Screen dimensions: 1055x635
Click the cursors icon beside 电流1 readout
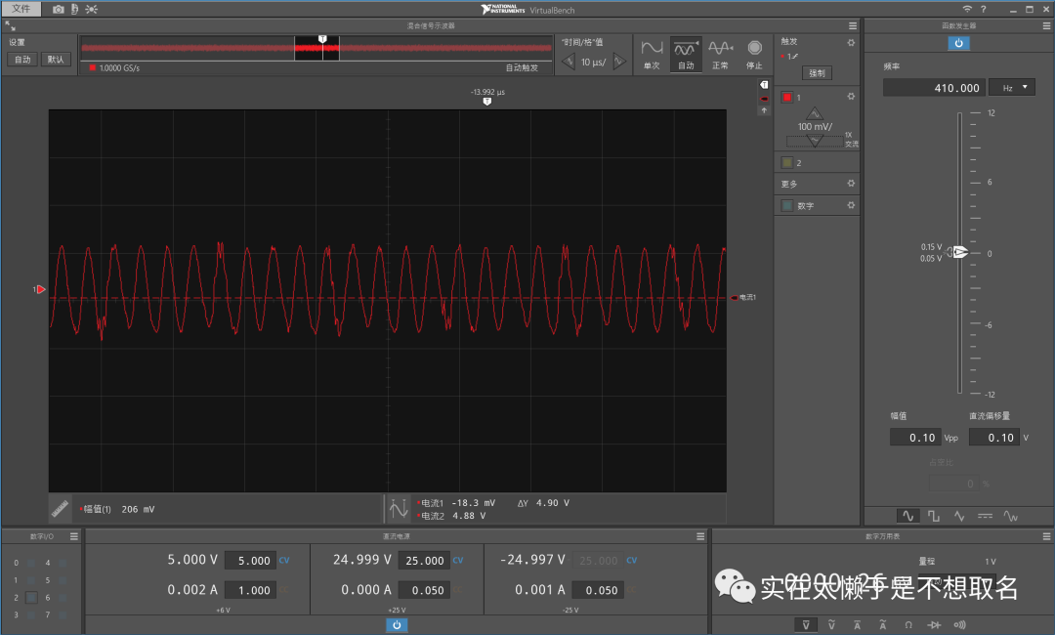click(398, 508)
